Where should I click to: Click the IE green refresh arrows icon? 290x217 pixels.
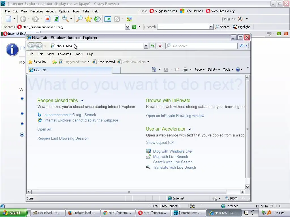pyautogui.click(x=153, y=46)
